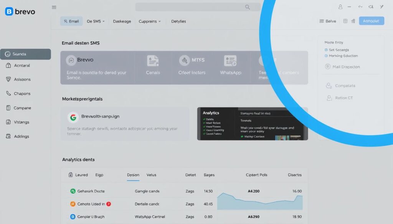Open the Analytics dark preview thumbnail

tap(253, 124)
